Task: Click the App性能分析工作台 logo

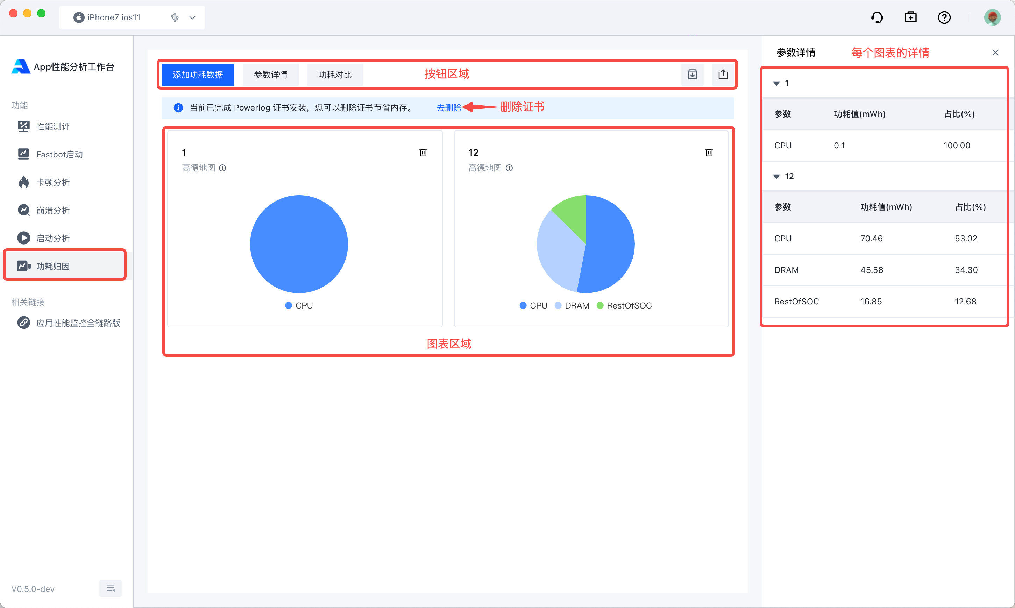Action: point(63,66)
